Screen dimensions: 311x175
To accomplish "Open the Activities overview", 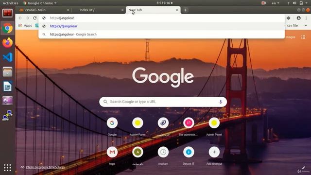I will coord(10,3).
